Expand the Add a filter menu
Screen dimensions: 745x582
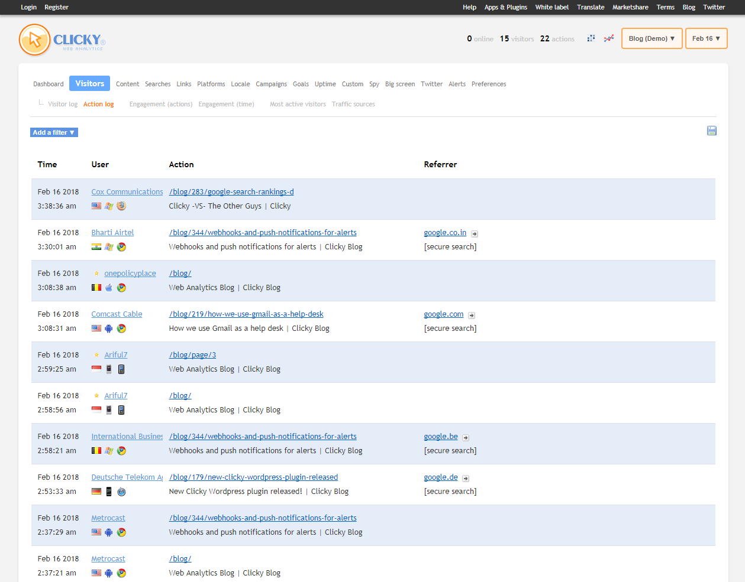point(54,132)
